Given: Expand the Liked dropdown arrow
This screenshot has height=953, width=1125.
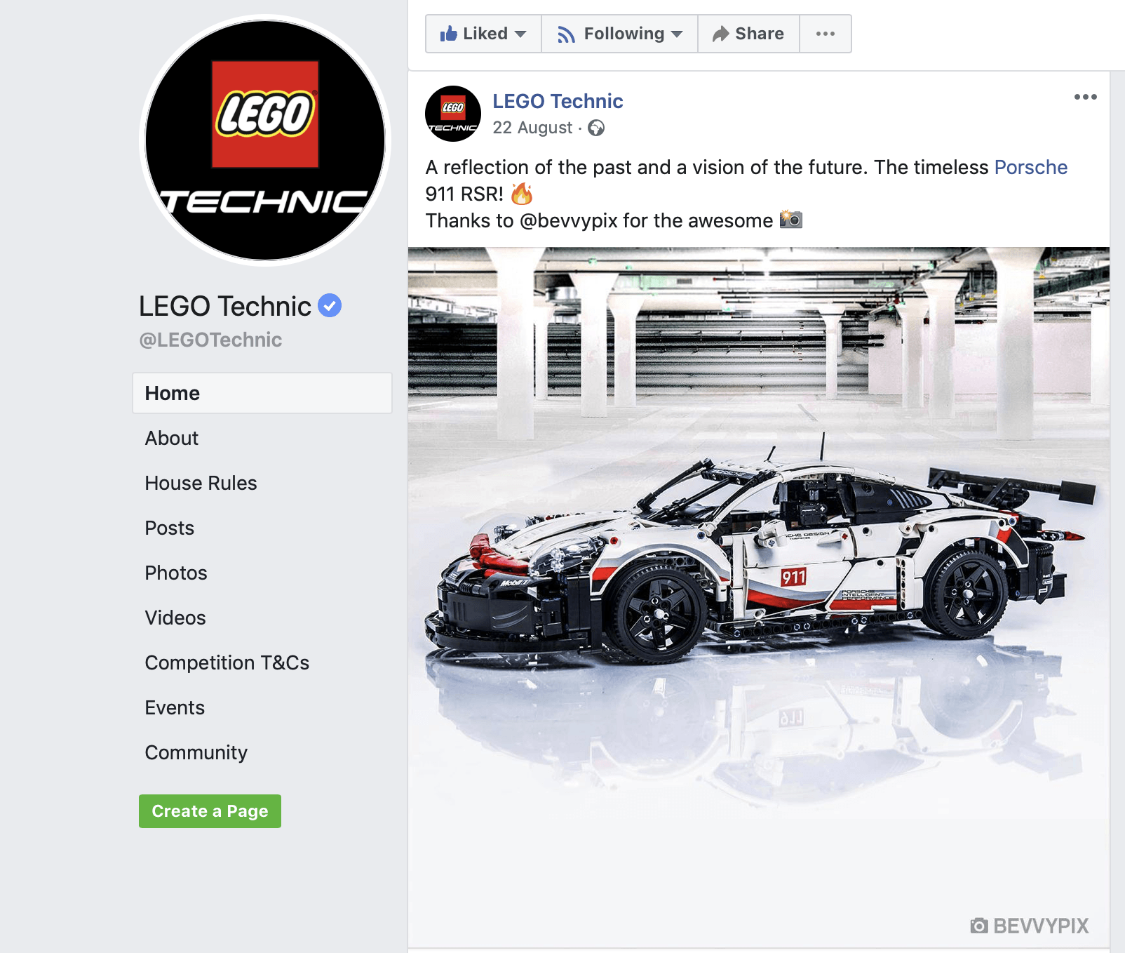Looking at the screenshot, I should 520,34.
